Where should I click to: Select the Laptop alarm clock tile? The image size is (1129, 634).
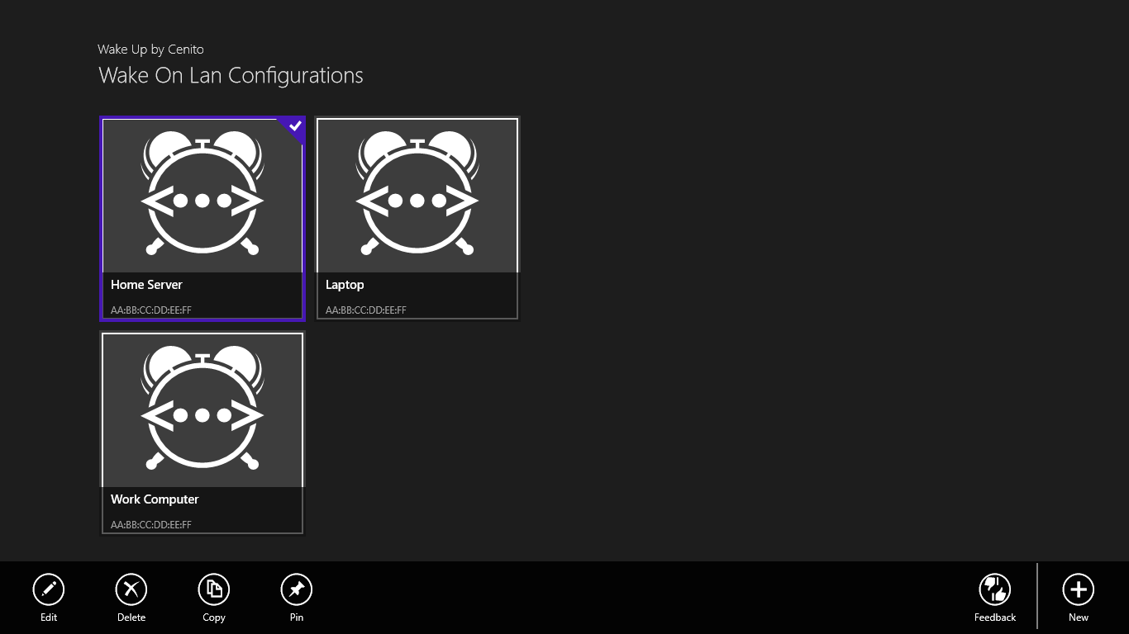click(x=417, y=219)
